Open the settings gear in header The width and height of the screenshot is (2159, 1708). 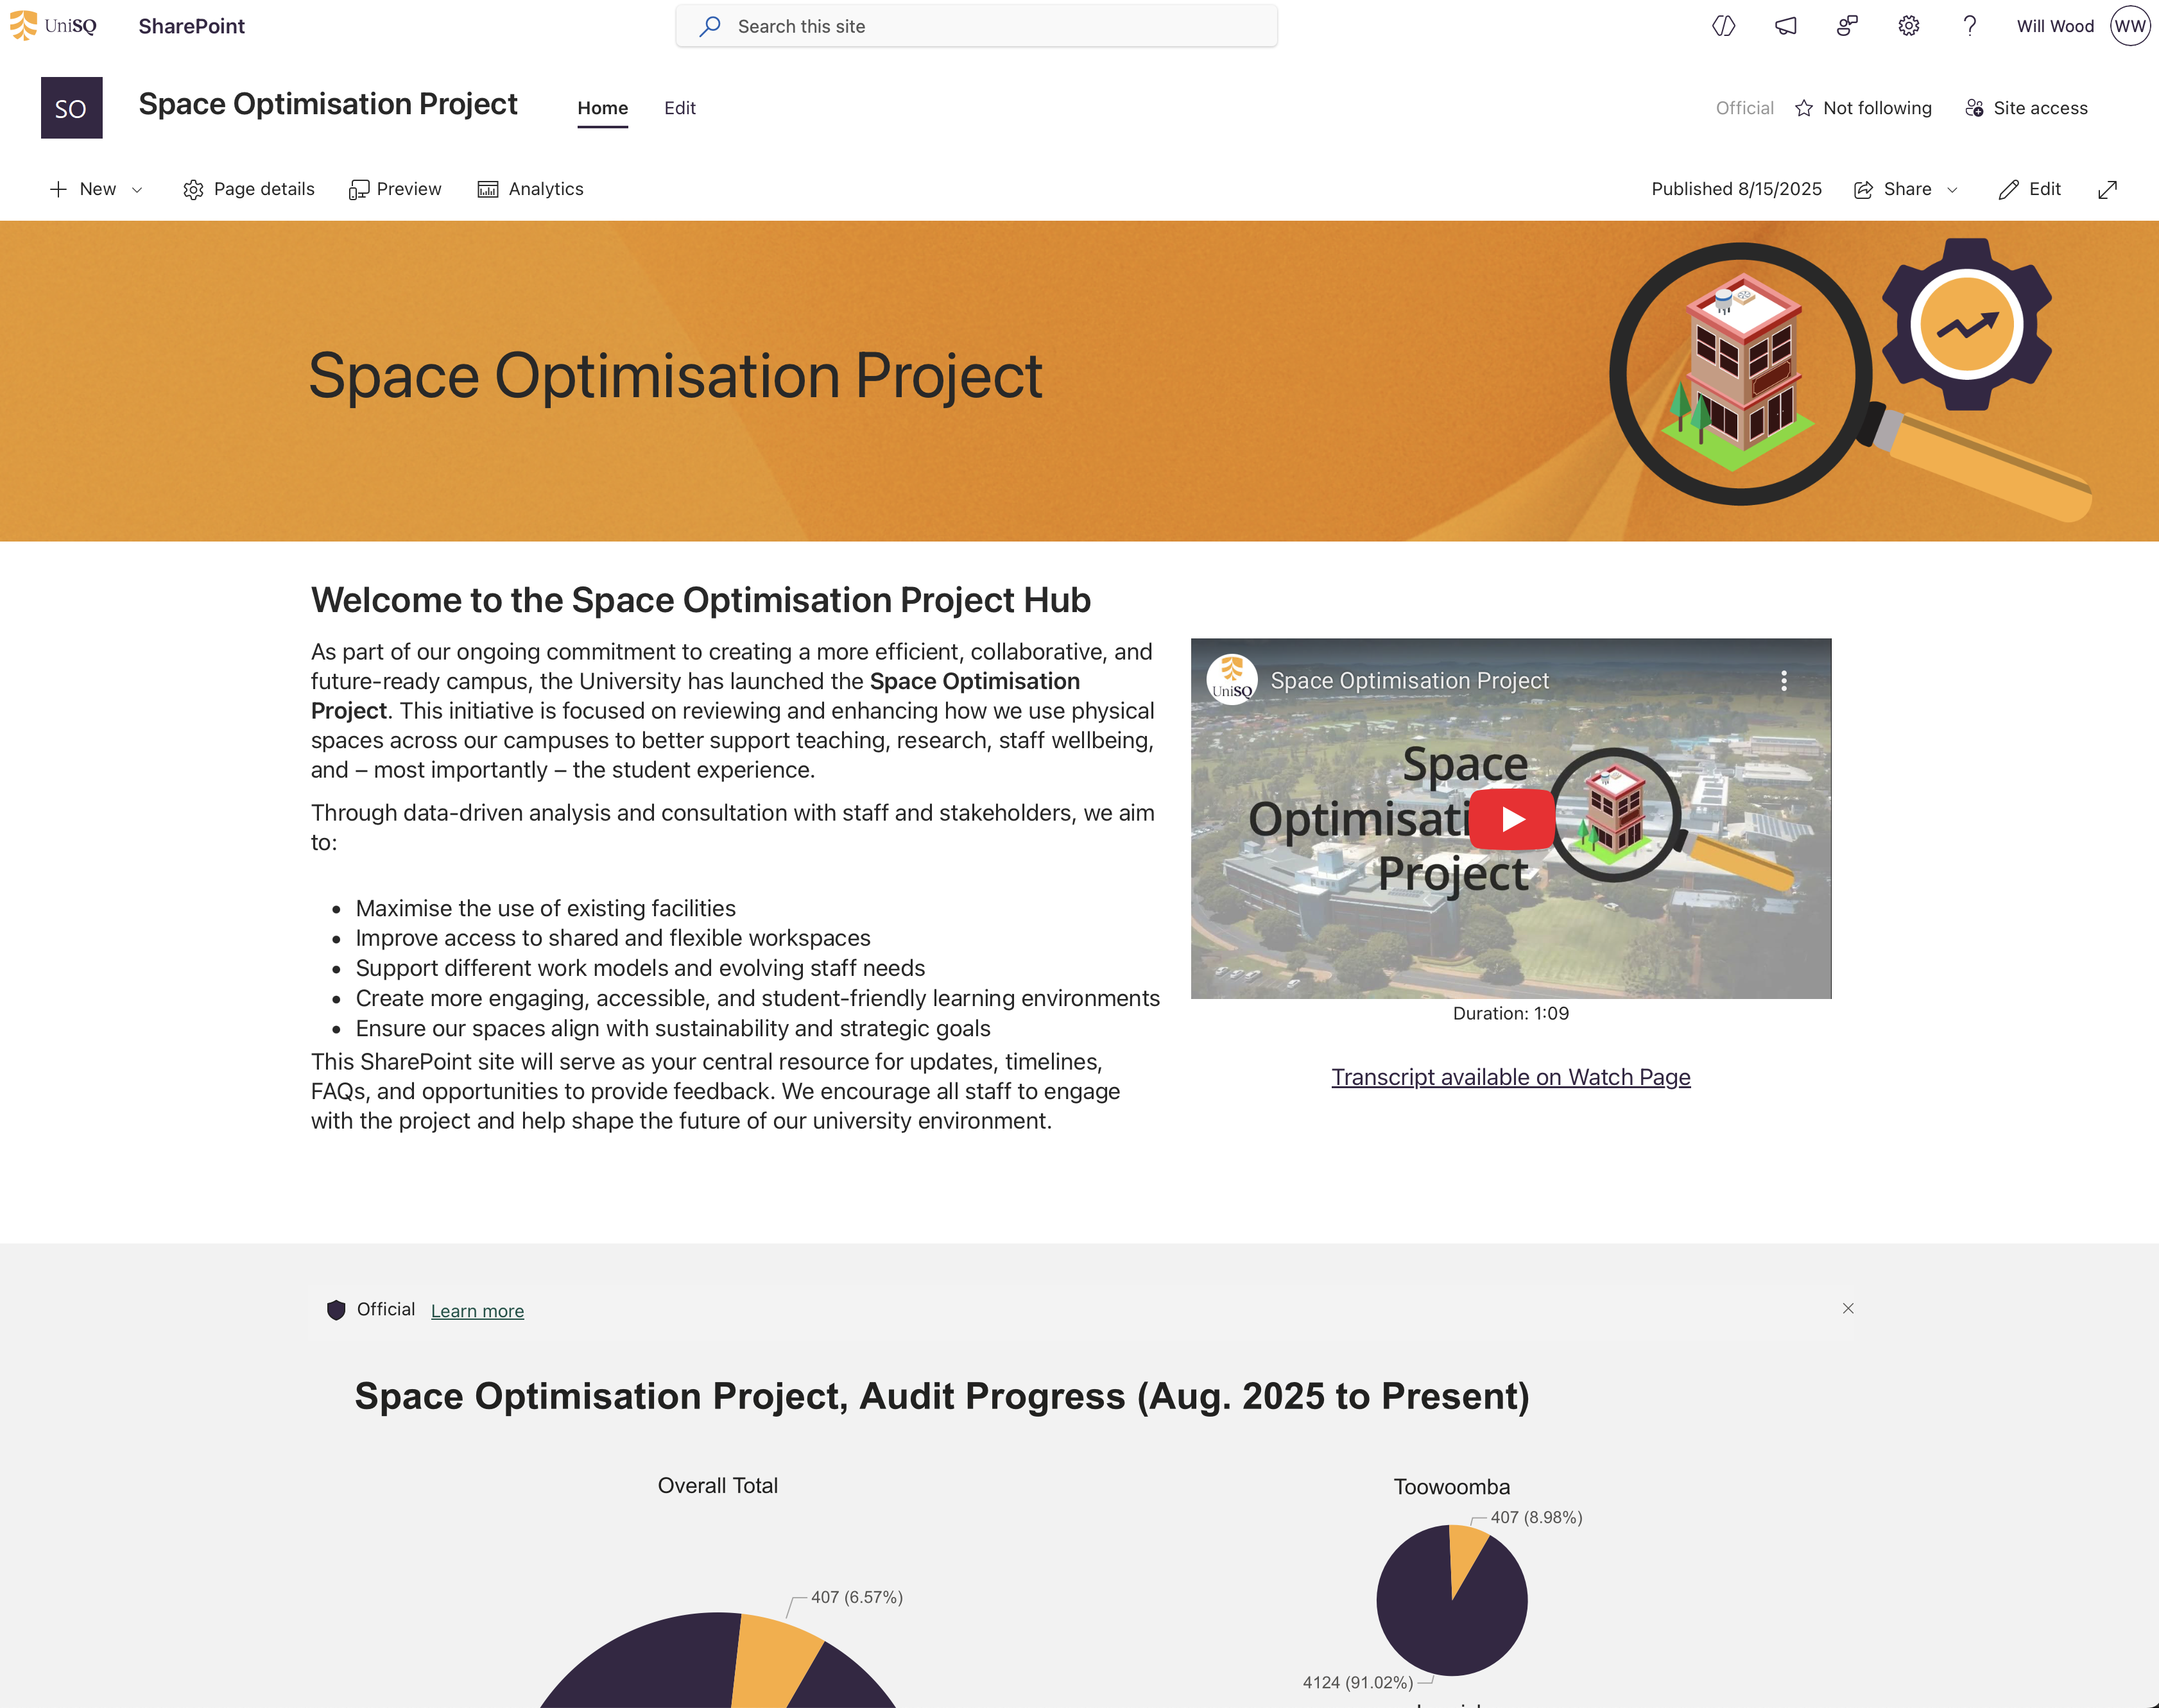click(1908, 26)
